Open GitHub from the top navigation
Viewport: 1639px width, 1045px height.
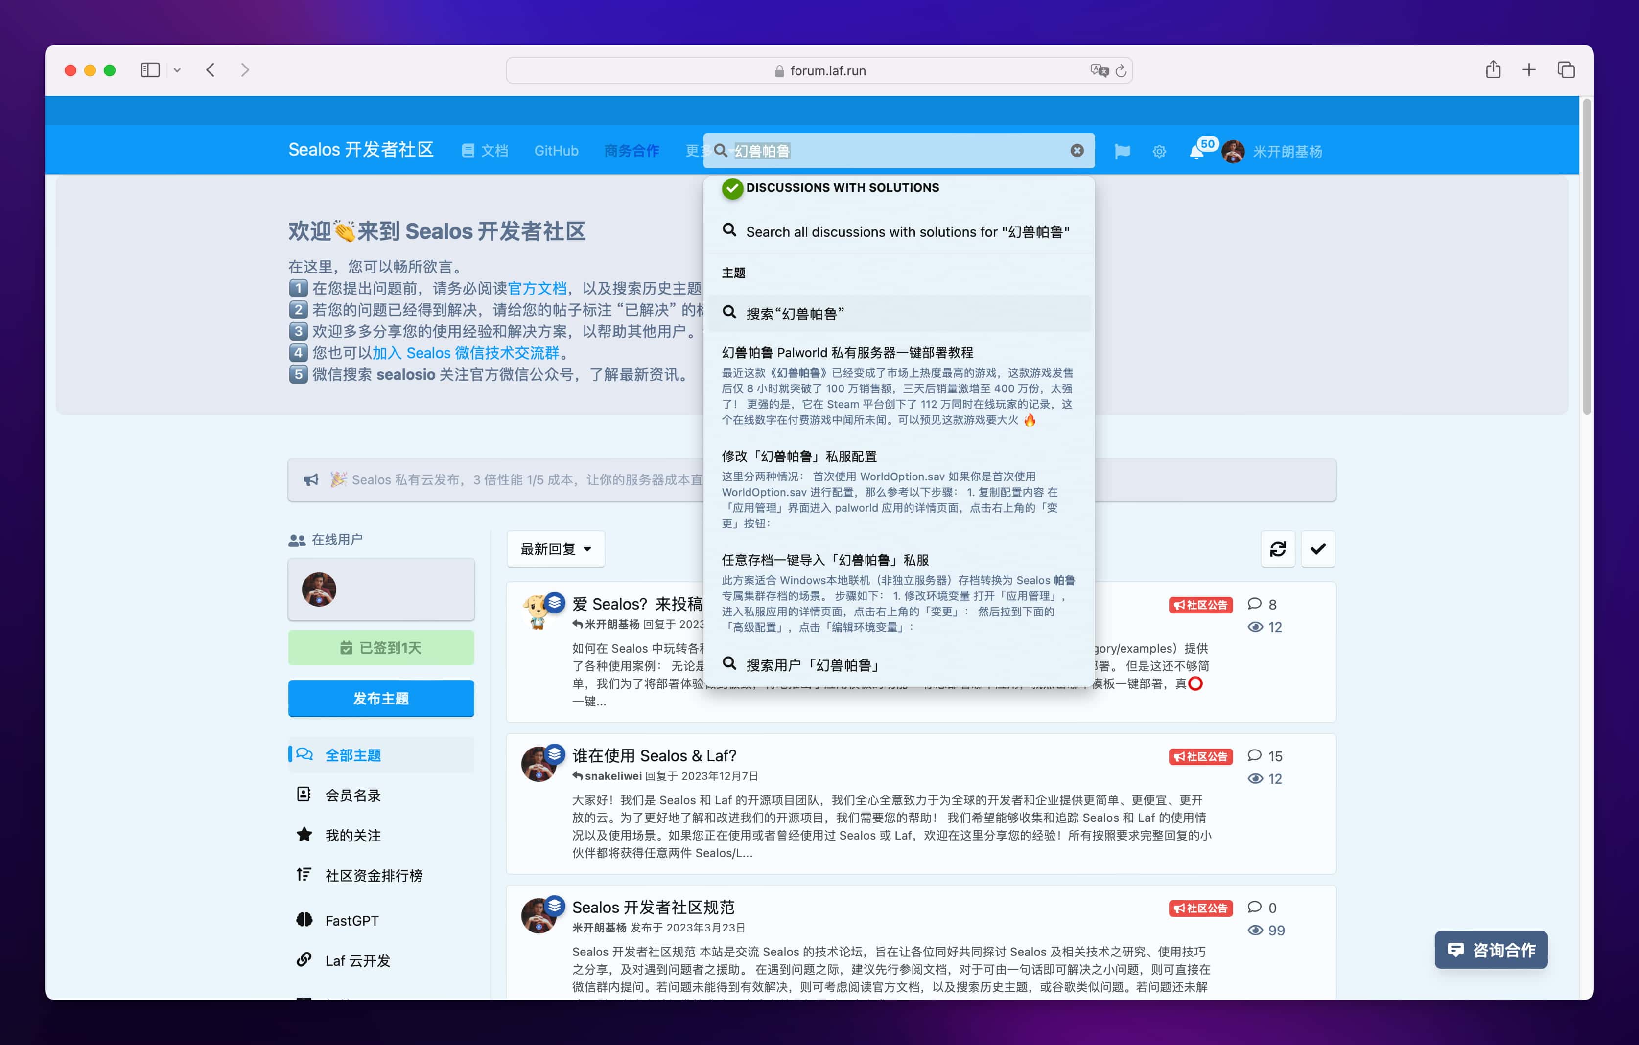point(556,151)
